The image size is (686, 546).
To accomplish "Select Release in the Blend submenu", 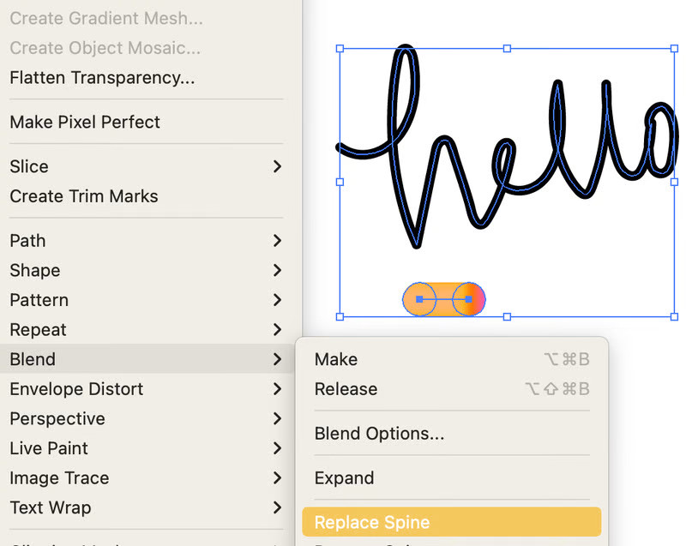I will click(x=346, y=389).
